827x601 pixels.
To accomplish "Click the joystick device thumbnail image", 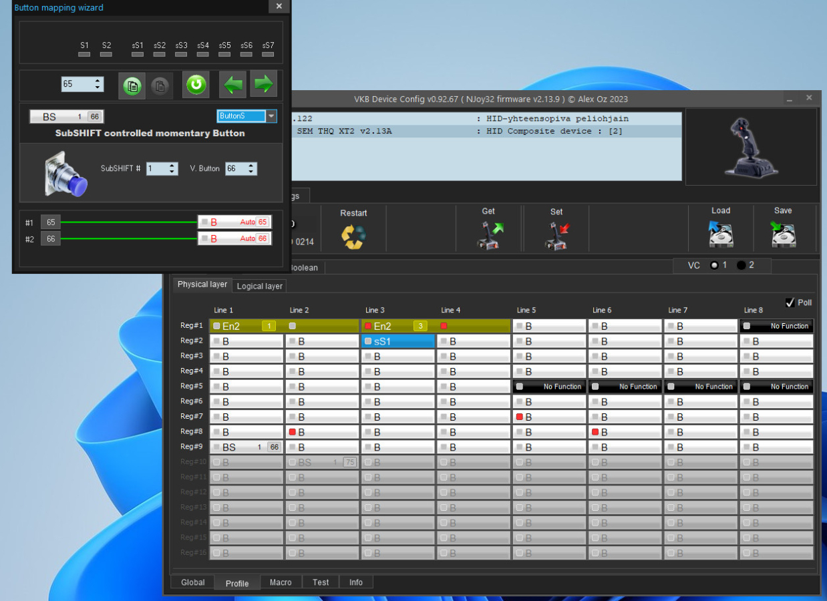I will pyautogui.click(x=751, y=146).
